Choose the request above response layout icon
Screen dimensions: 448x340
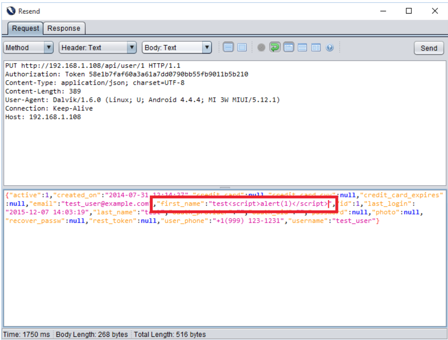click(x=302, y=48)
